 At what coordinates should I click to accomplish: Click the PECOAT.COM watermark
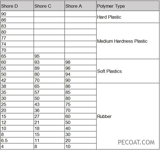pyautogui.click(x=136, y=142)
